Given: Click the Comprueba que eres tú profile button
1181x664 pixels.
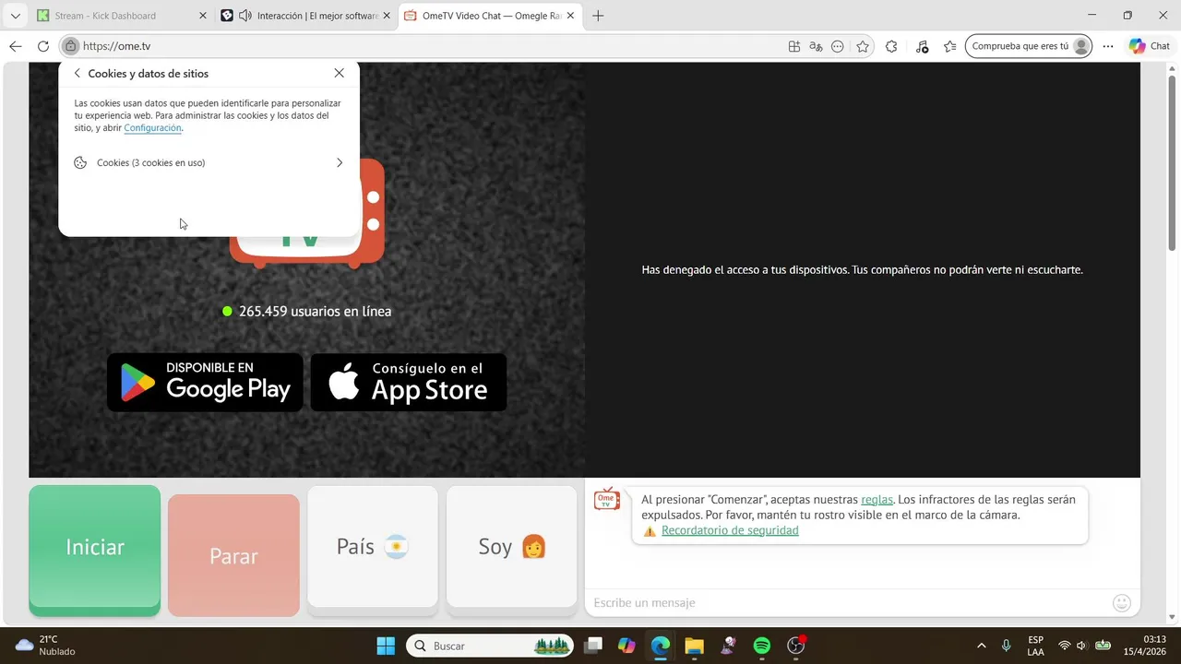Looking at the screenshot, I should (x=1029, y=46).
